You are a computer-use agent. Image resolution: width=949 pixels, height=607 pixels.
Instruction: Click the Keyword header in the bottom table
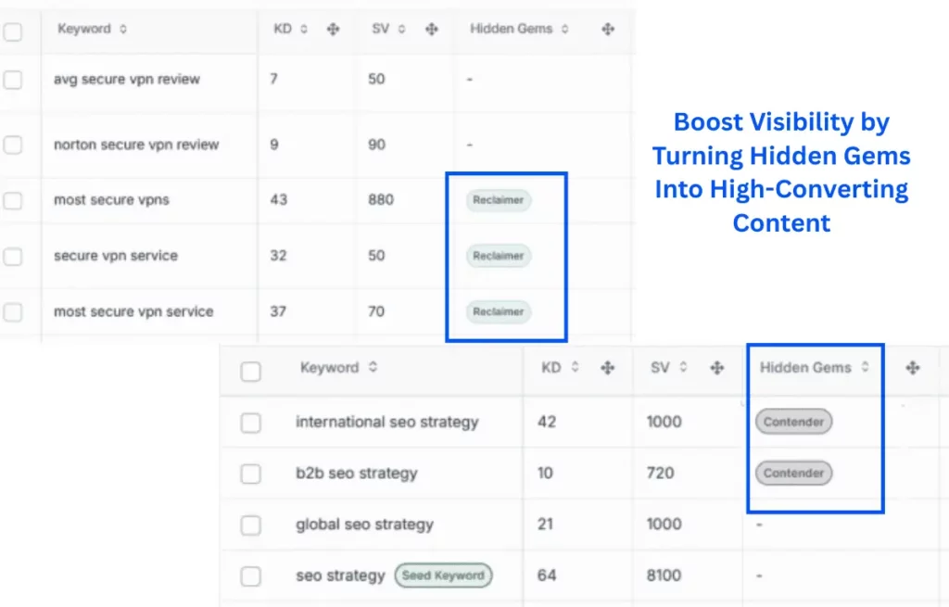(330, 367)
